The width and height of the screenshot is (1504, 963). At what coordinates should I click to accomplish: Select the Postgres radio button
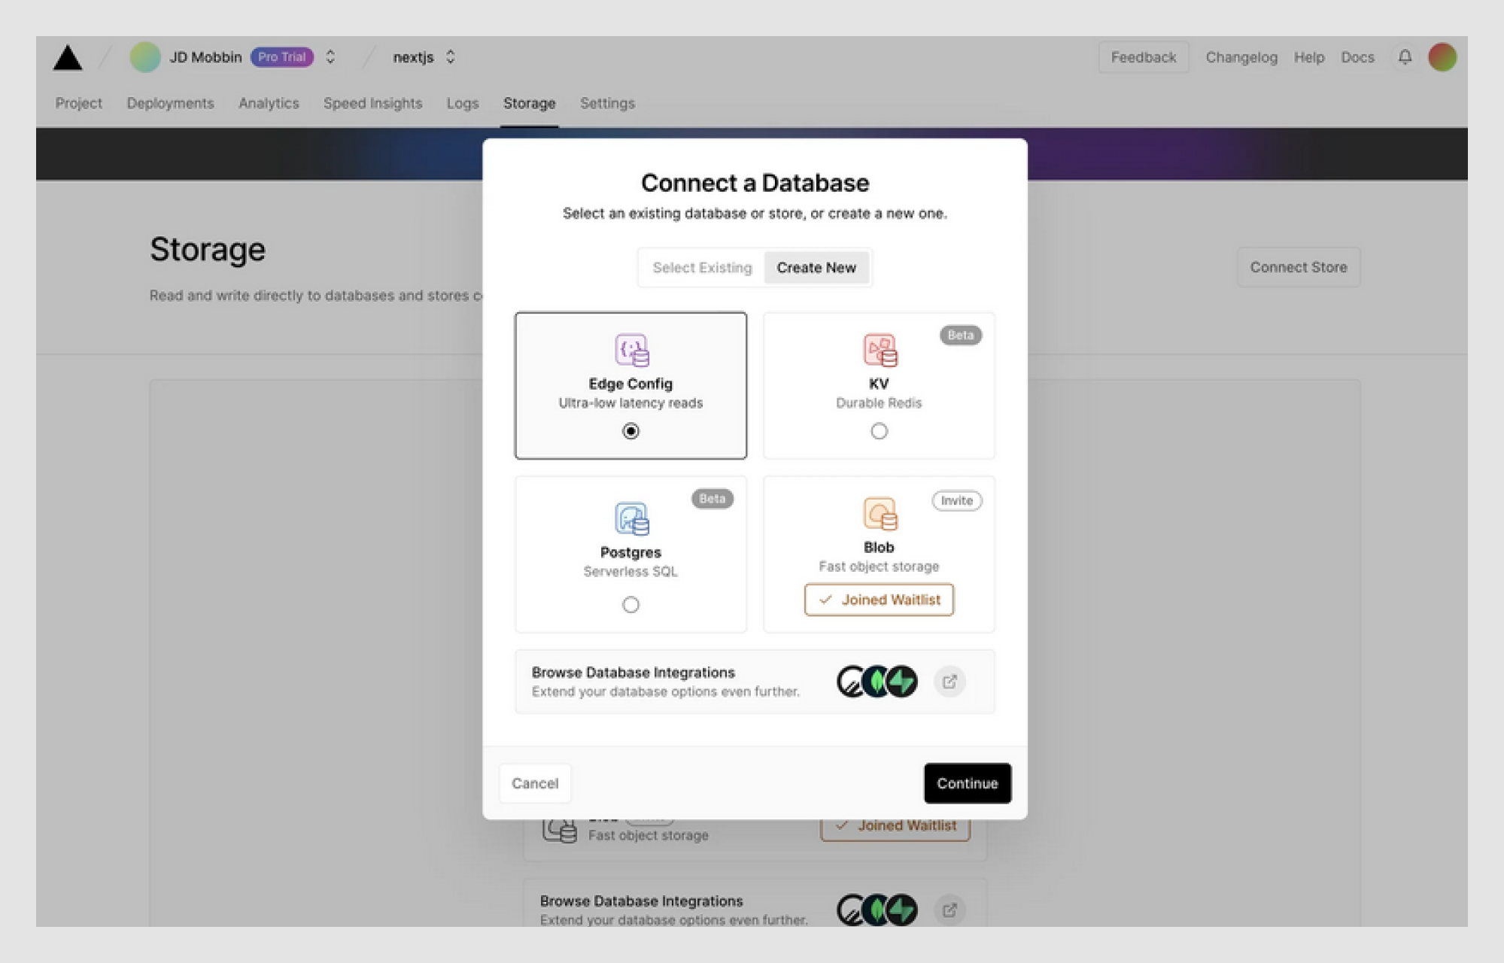pos(630,605)
